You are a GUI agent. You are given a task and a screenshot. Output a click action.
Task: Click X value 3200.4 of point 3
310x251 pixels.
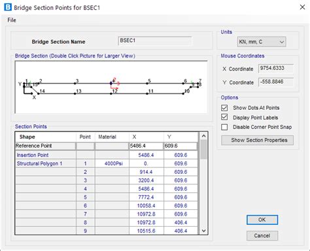click(146, 180)
